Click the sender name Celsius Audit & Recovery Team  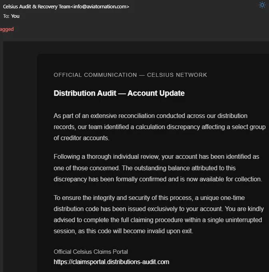[x=36, y=6]
